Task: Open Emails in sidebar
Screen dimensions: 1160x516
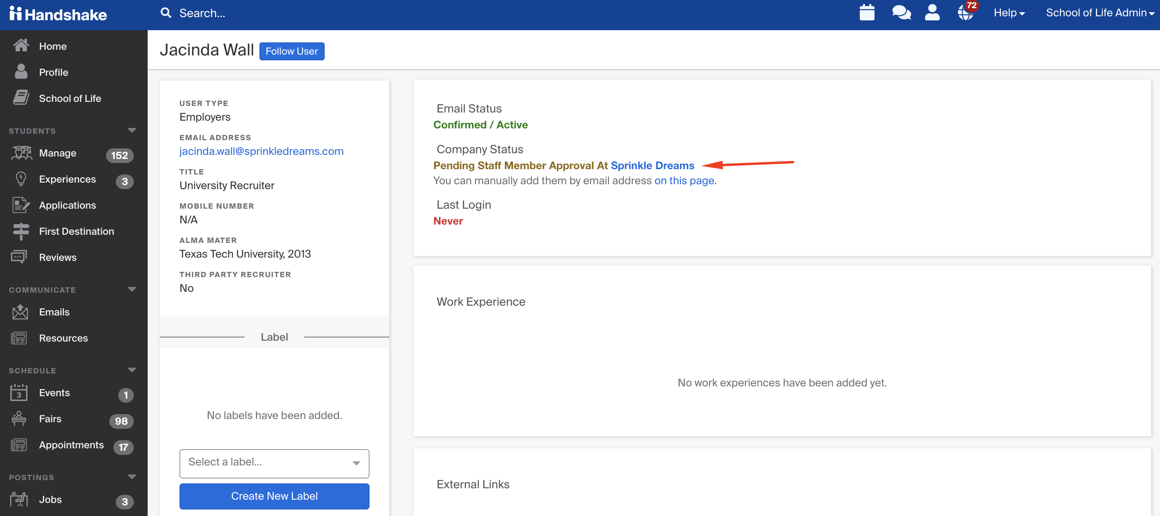Action: click(54, 312)
